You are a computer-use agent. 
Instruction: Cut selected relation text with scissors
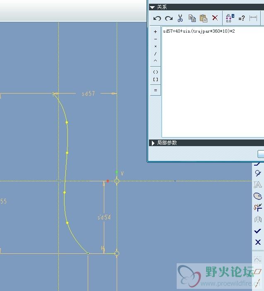tap(180, 18)
